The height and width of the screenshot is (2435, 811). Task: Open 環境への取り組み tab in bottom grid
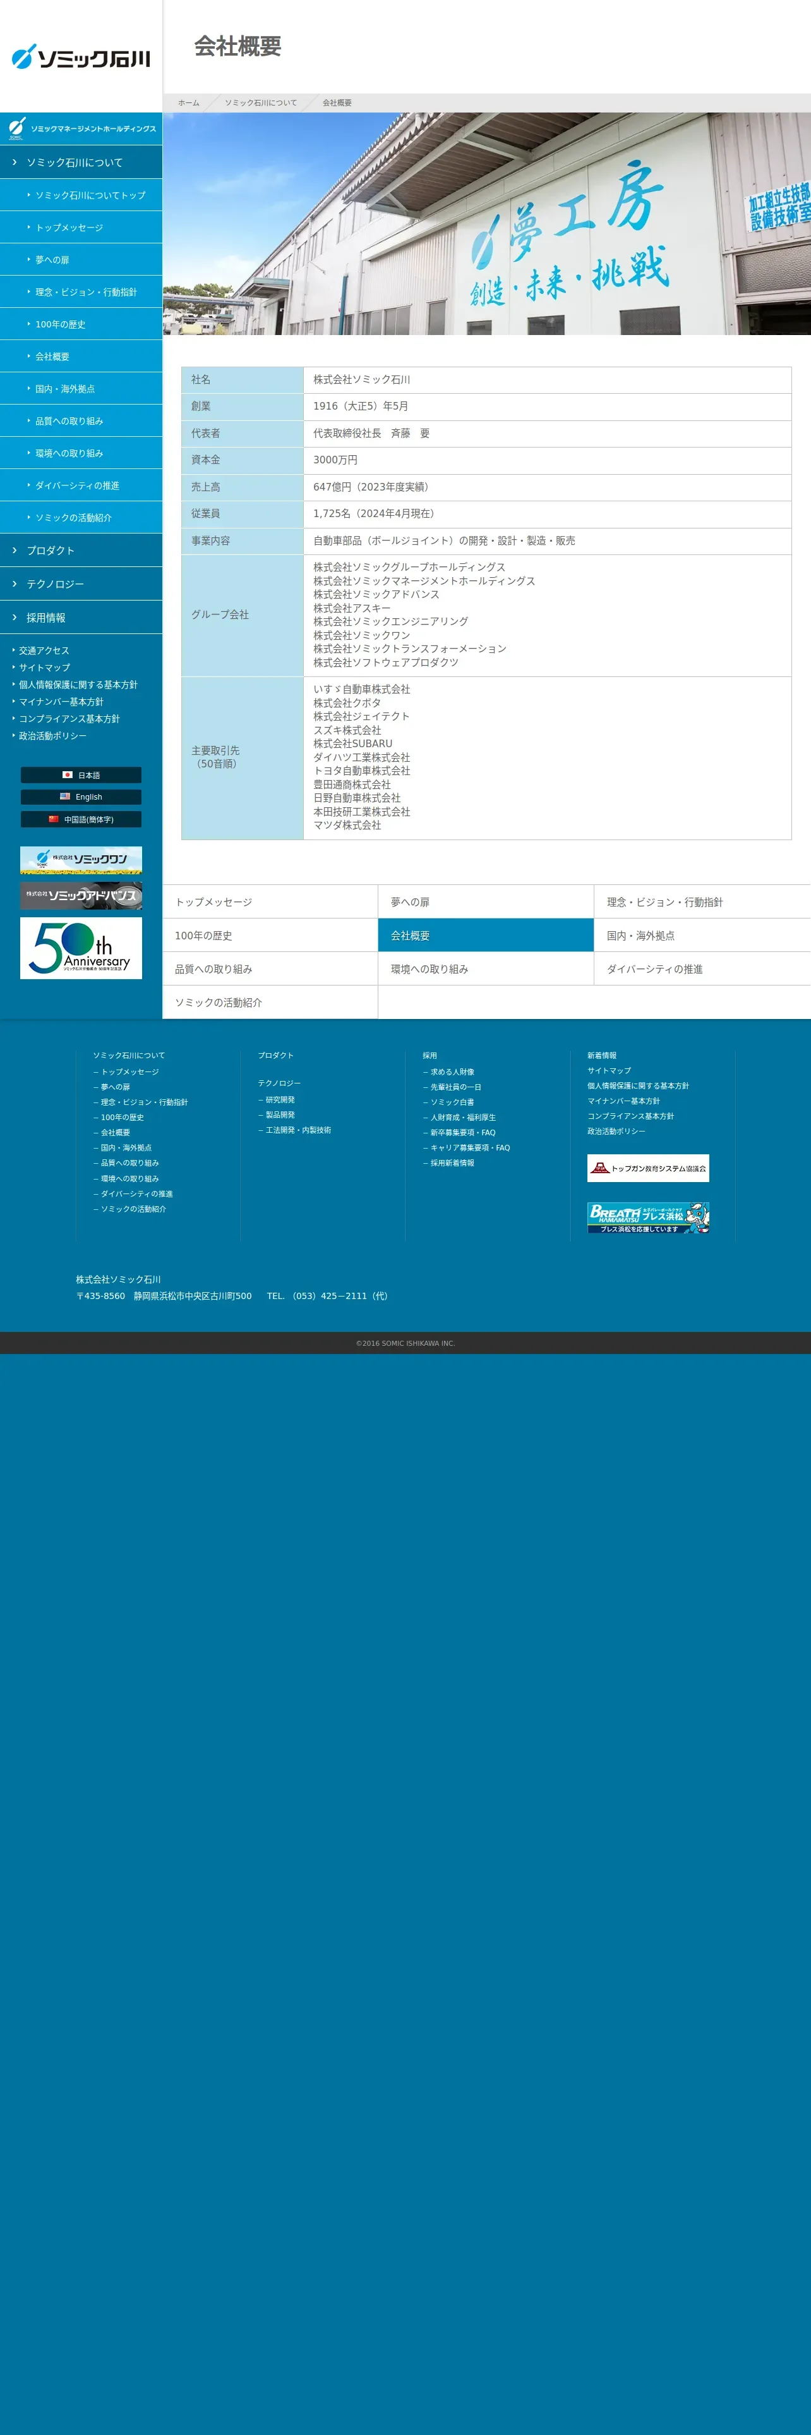click(485, 969)
